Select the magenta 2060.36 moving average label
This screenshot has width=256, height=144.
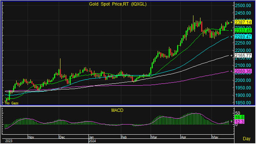(x=243, y=71)
